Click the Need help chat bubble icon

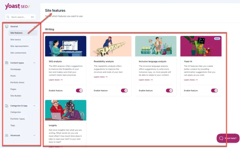tap(221, 138)
